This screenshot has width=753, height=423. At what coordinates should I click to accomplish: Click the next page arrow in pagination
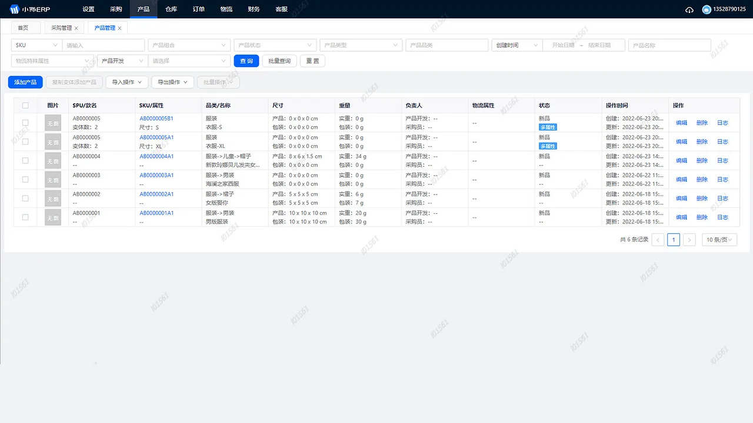(689, 240)
